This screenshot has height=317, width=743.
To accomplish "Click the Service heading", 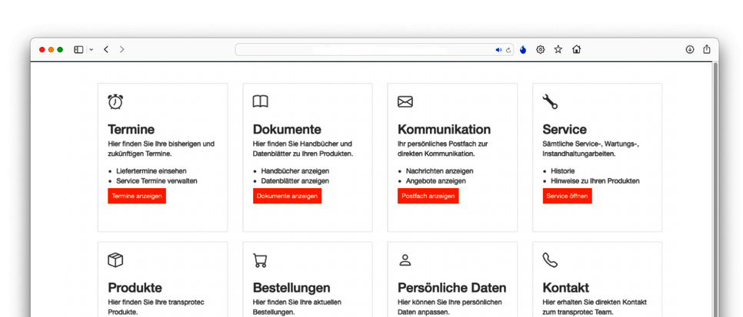I will coord(565,129).
